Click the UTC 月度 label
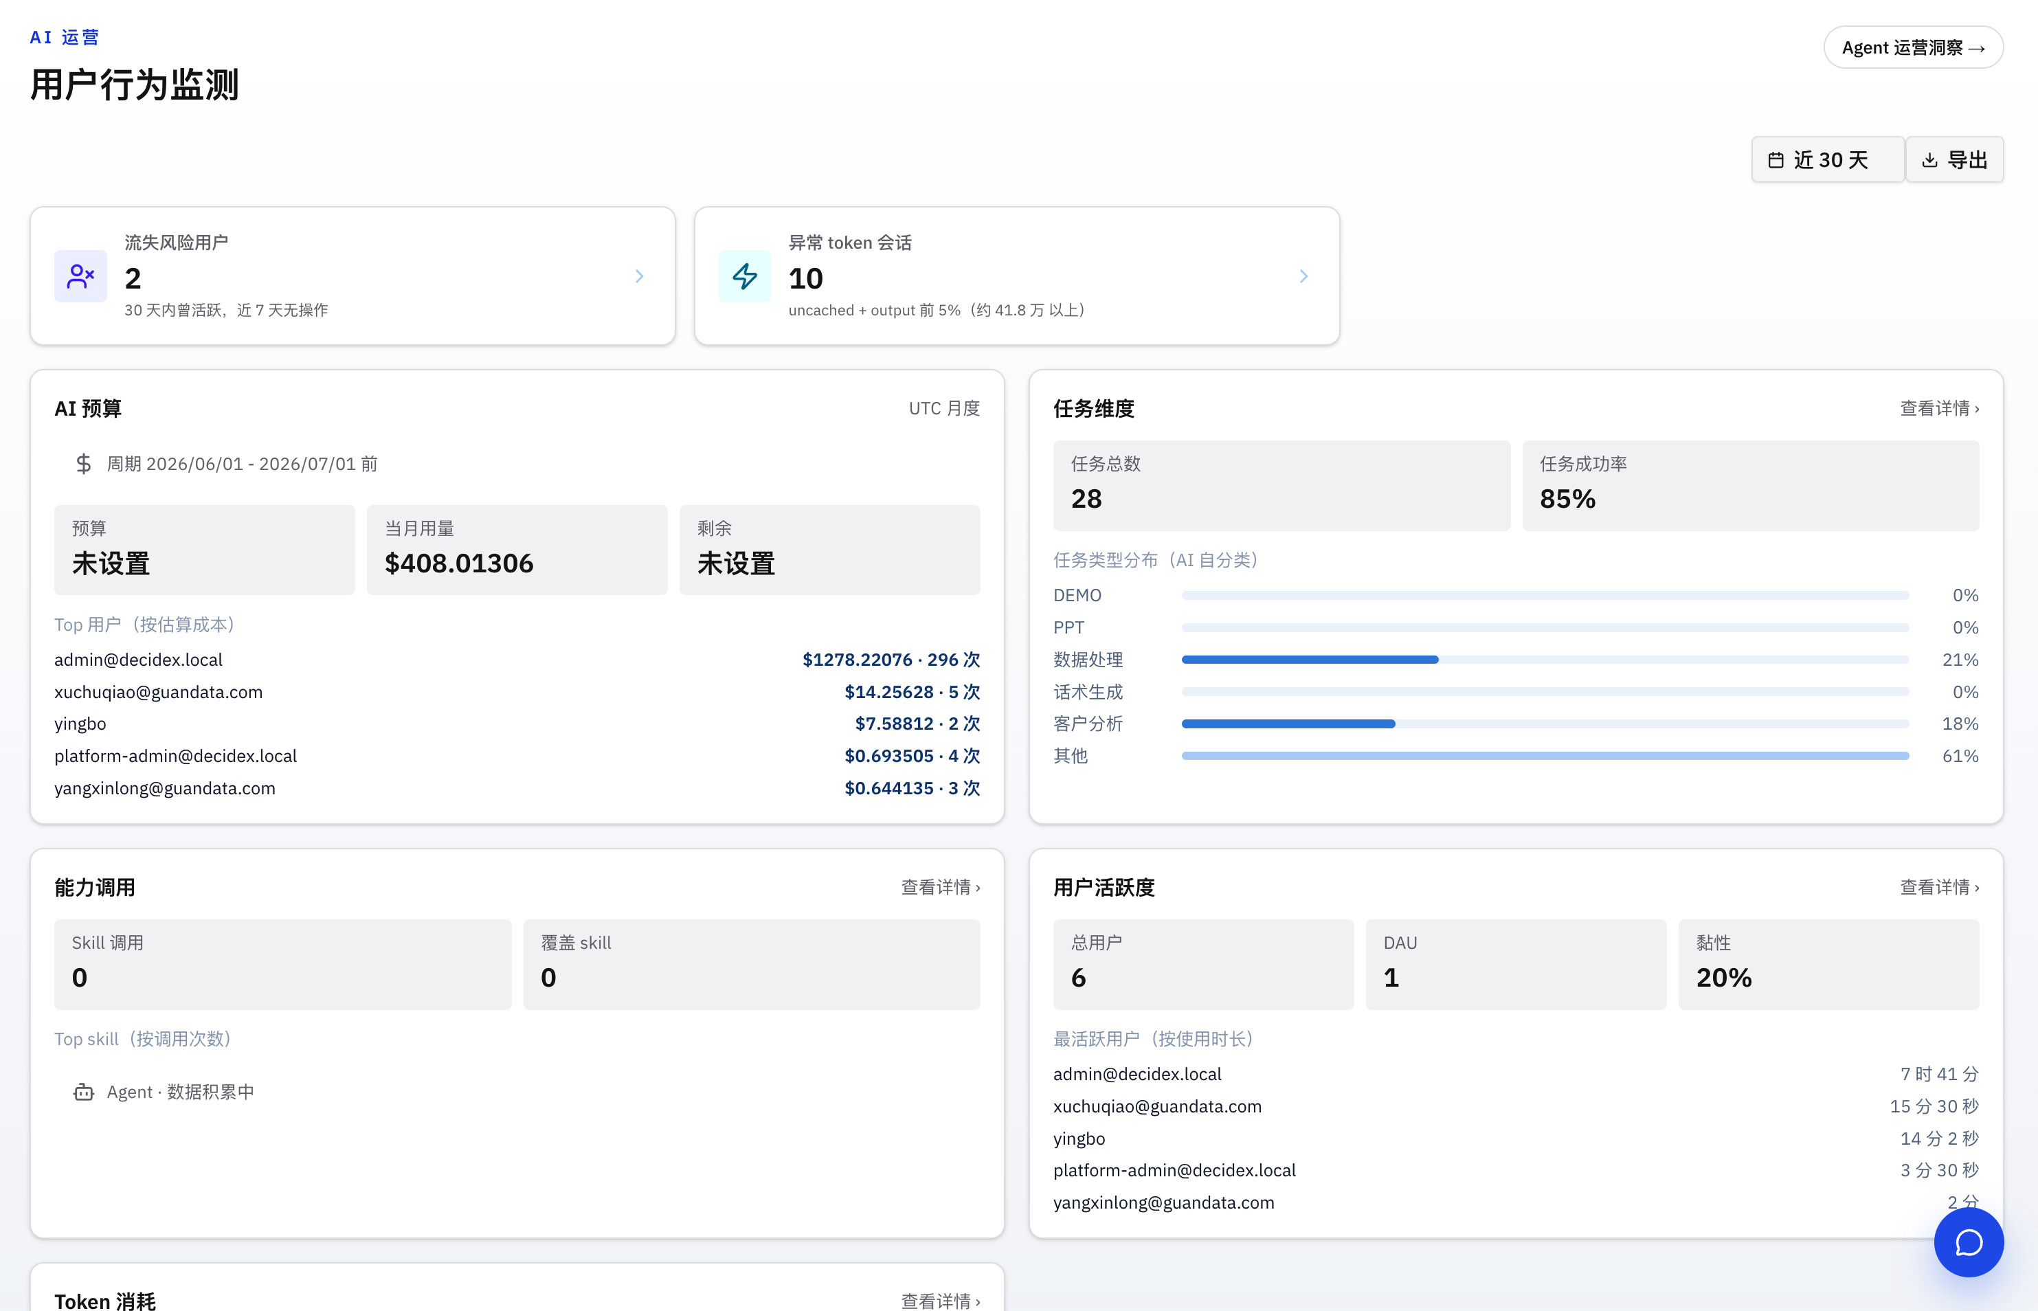This screenshot has width=2038, height=1311. [x=944, y=409]
